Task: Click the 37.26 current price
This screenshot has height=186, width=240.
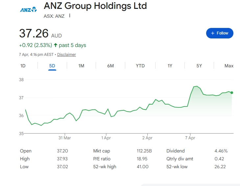Action: pos(34,33)
